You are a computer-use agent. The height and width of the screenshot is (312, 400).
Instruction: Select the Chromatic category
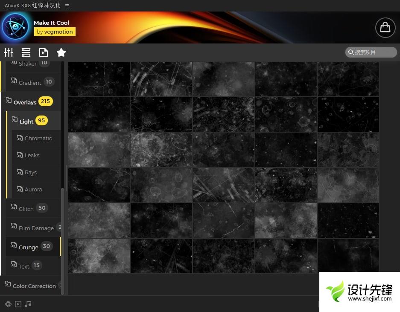tap(38, 138)
